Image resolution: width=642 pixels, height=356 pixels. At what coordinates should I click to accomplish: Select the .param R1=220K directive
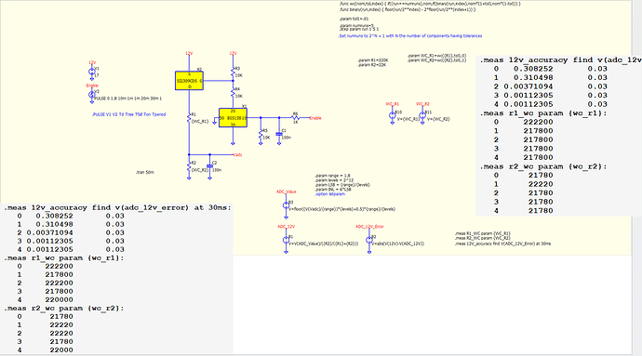[373, 60]
